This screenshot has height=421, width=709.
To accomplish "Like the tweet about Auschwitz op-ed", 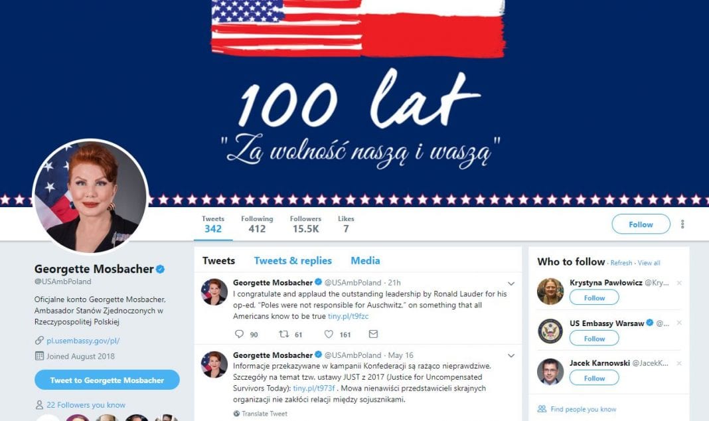I will coord(329,334).
